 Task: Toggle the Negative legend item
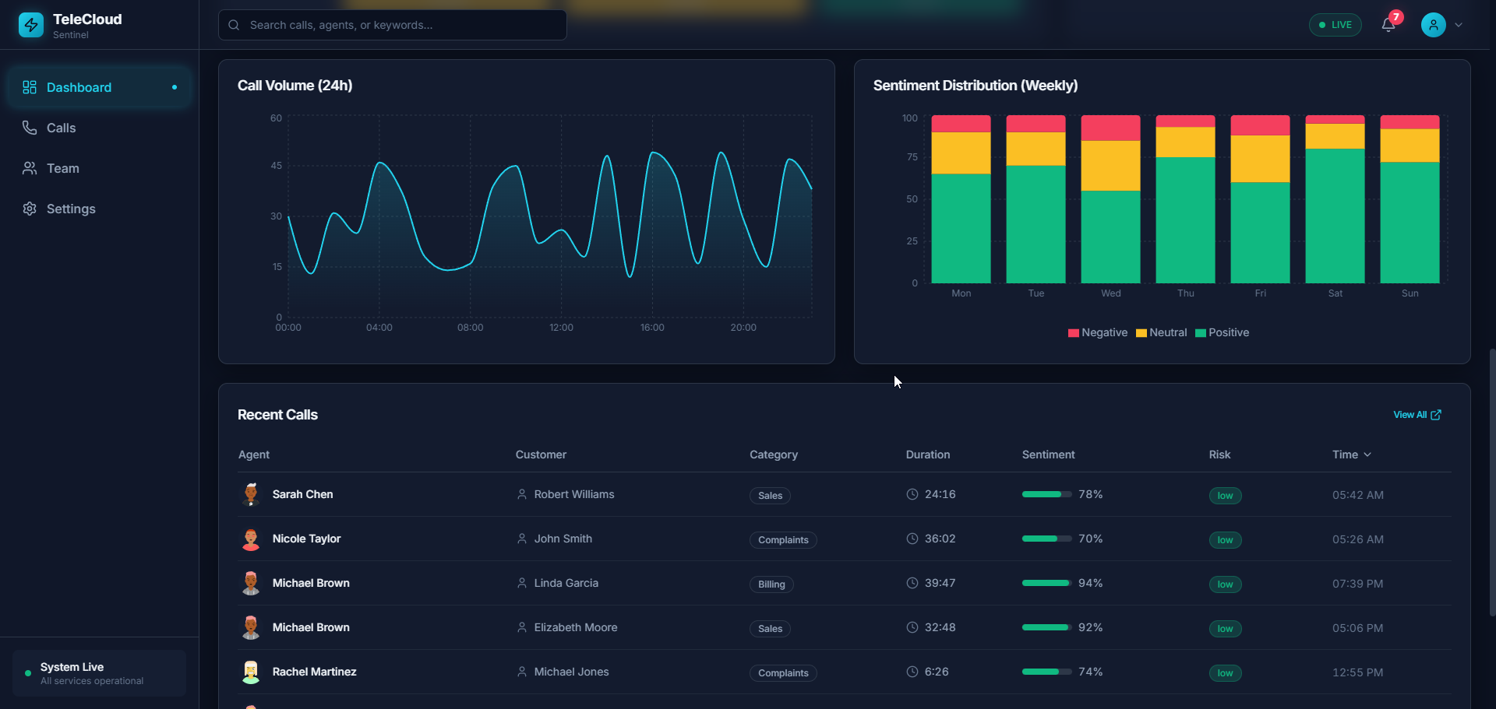click(x=1097, y=333)
